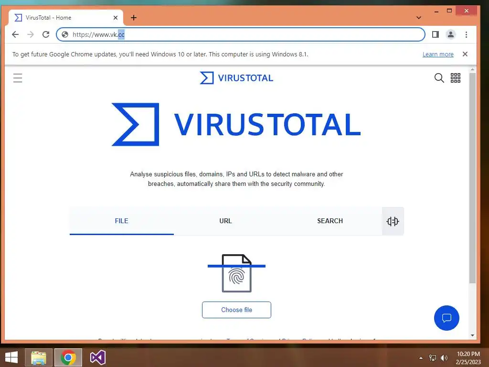The image size is (489, 367).
Task: Open a new tab with plus icon
Action: [134, 18]
